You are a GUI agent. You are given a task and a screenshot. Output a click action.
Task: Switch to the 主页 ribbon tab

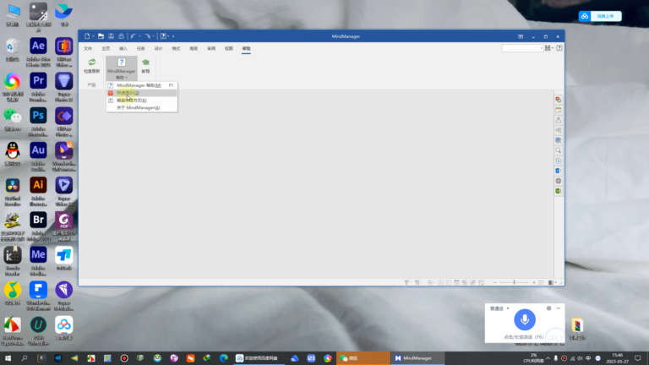106,48
